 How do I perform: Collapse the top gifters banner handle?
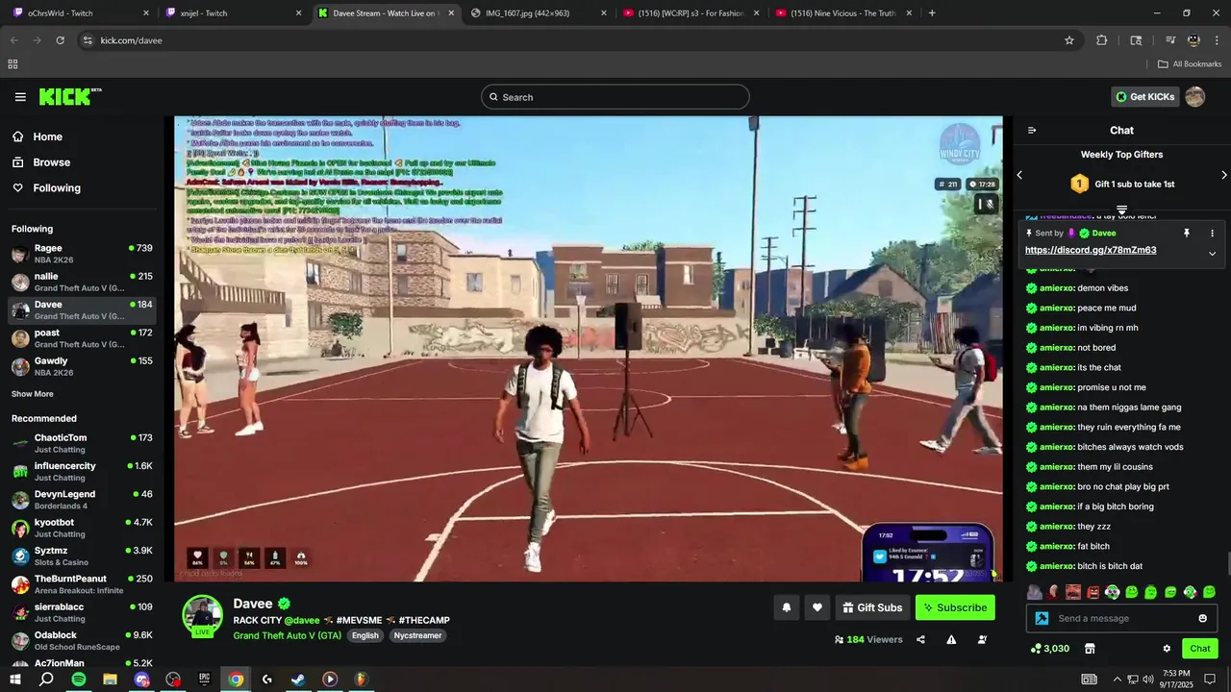click(1121, 209)
